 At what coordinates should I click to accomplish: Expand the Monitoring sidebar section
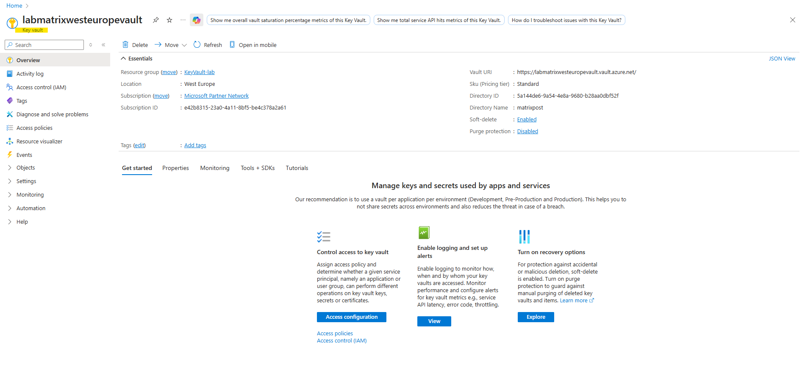10,194
